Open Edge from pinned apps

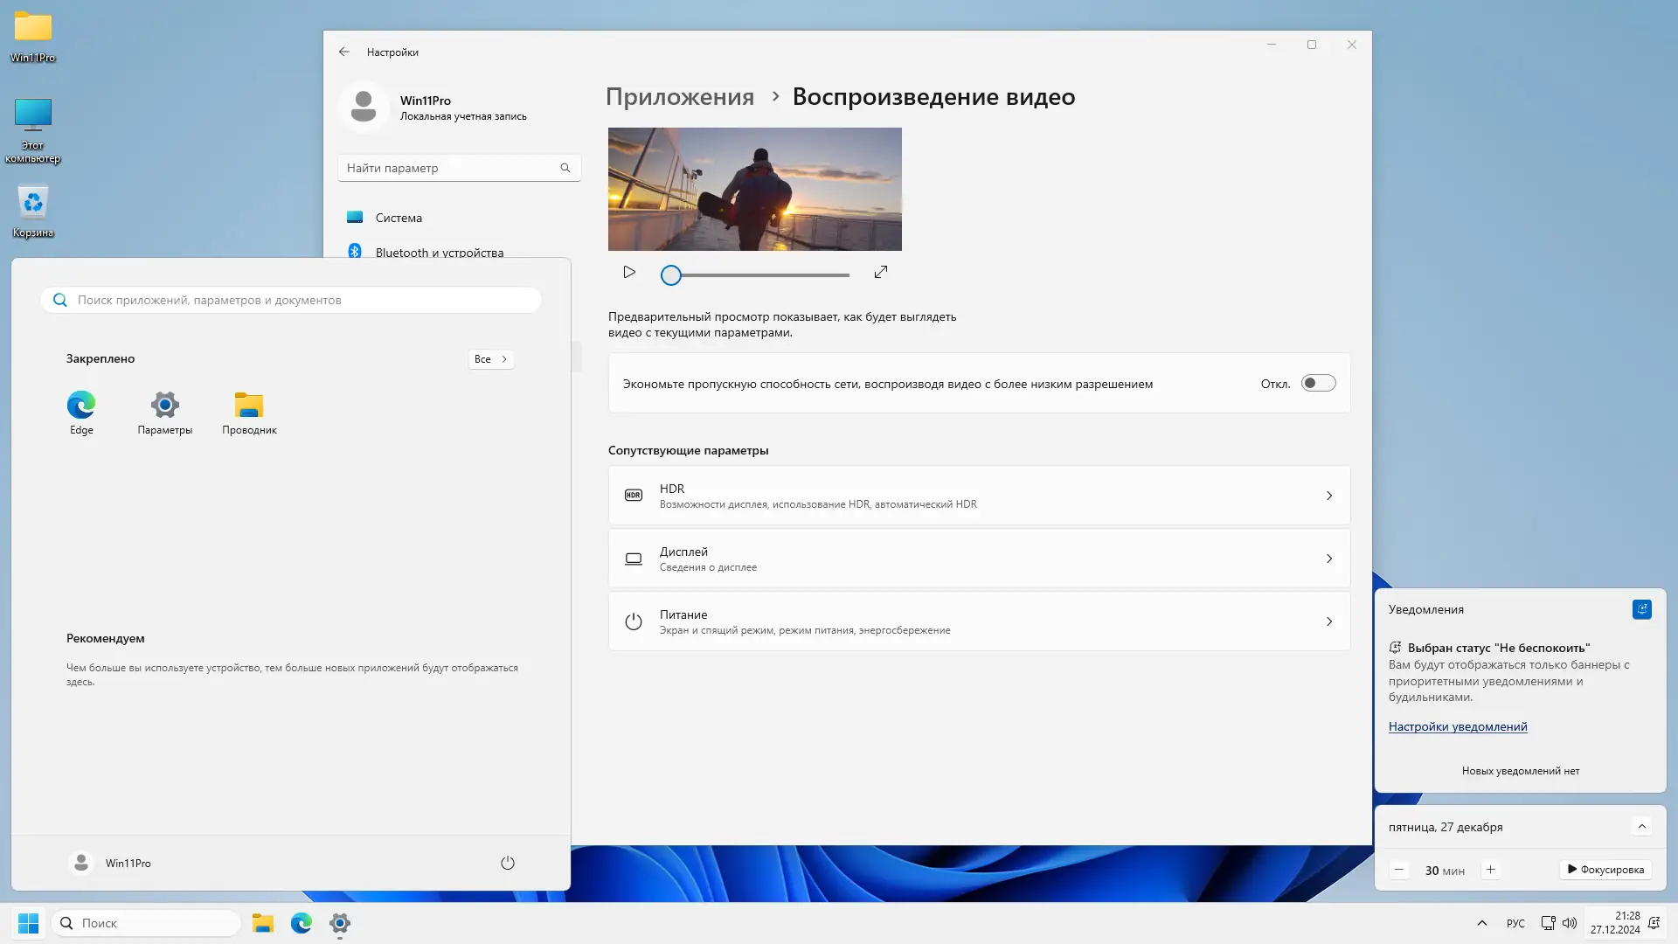[81, 406]
